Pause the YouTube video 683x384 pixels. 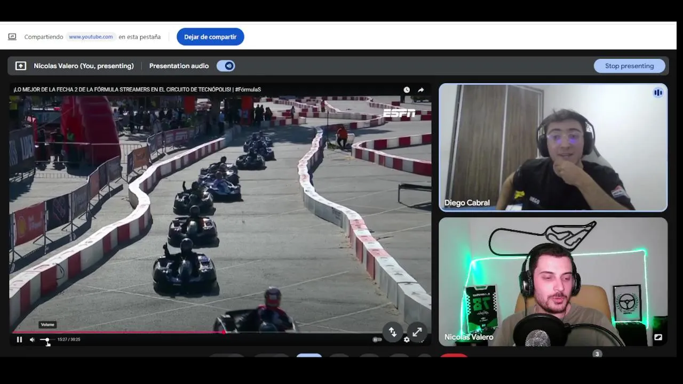tap(19, 340)
